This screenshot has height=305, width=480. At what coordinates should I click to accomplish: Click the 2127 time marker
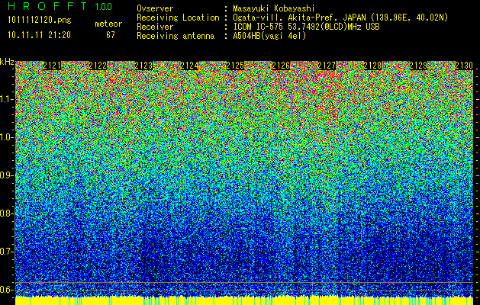point(327,66)
